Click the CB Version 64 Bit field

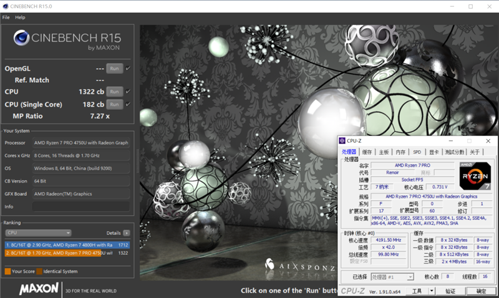81,181
